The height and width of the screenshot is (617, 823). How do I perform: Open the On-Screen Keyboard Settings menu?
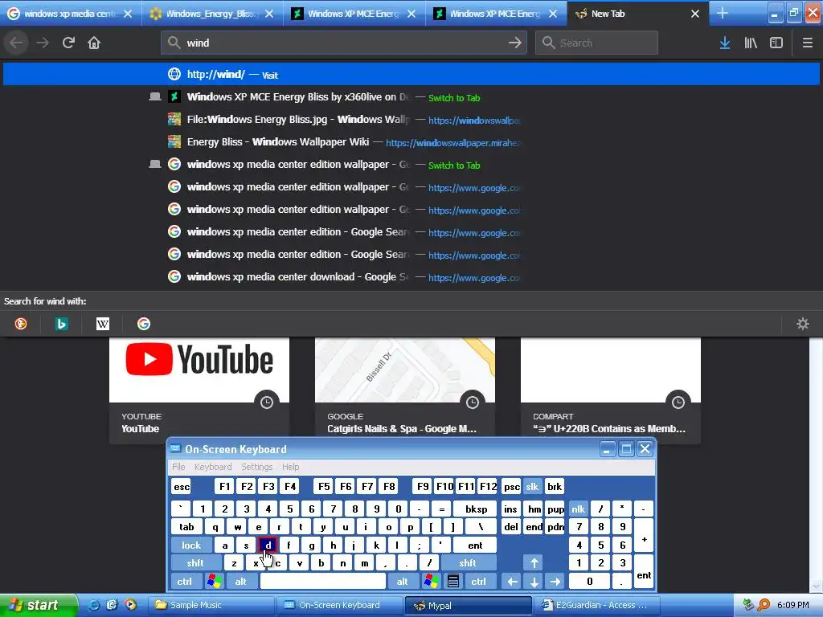[256, 467]
